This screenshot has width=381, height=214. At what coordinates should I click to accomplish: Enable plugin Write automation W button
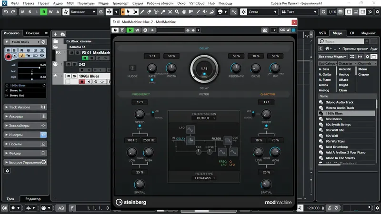click(x=137, y=30)
